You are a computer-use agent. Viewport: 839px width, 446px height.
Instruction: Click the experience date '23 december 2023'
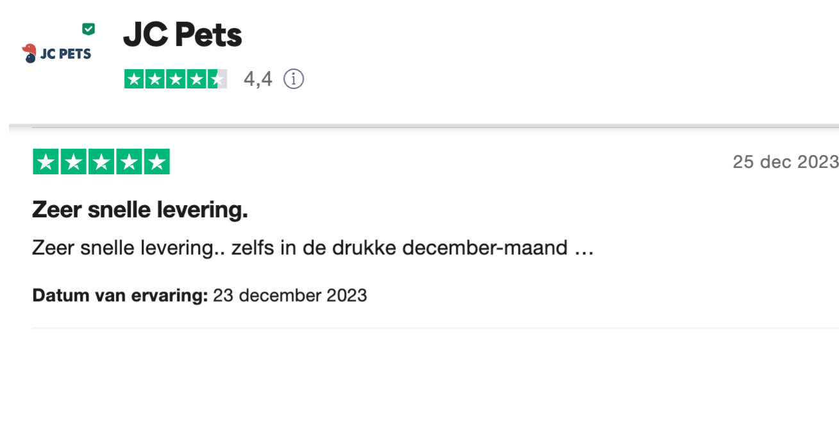click(x=290, y=295)
